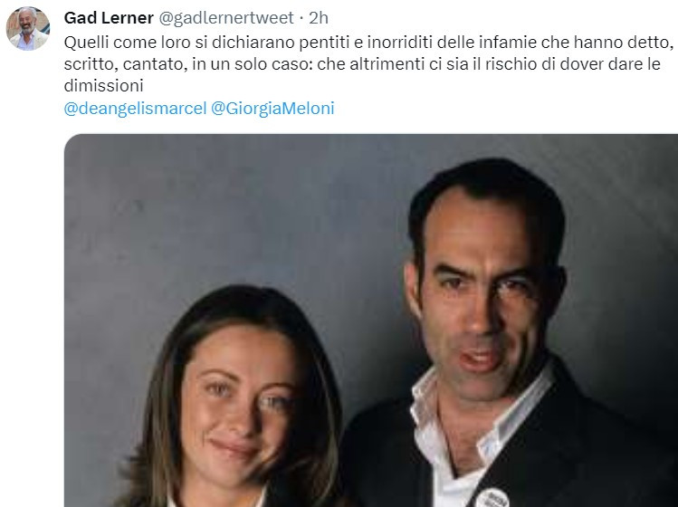Click the round pin badge on jacket
678x507 pixels.
(492, 497)
